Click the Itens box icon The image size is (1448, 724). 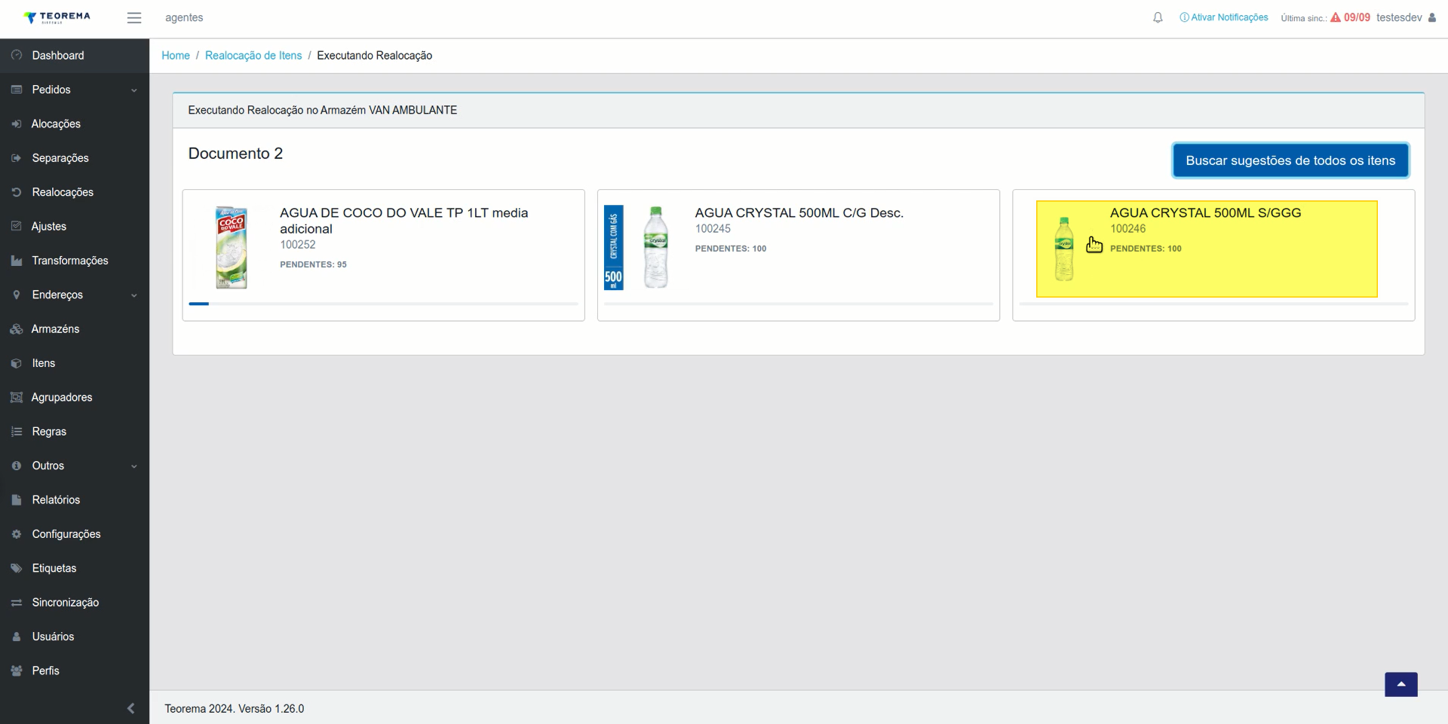pyautogui.click(x=17, y=363)
